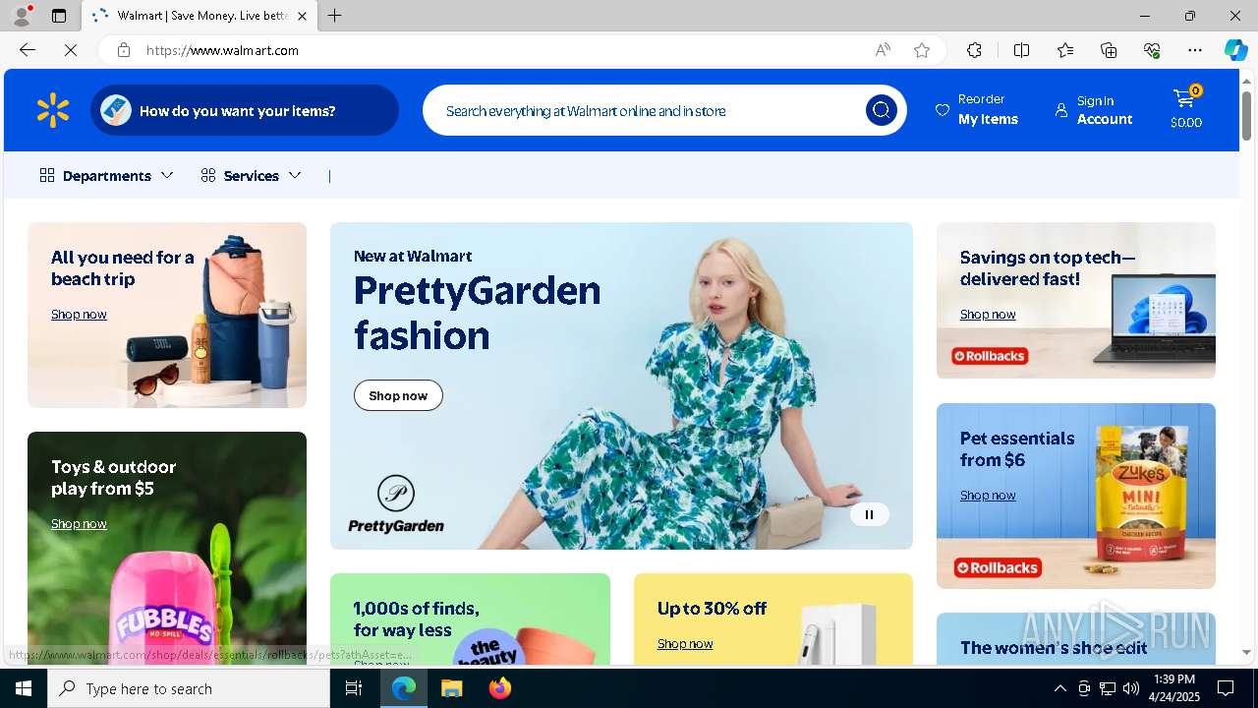This screenshot has width=1258, height=708.
Task: Click 1,000s of finds for way less card
Action: click(x=470, y=619)
